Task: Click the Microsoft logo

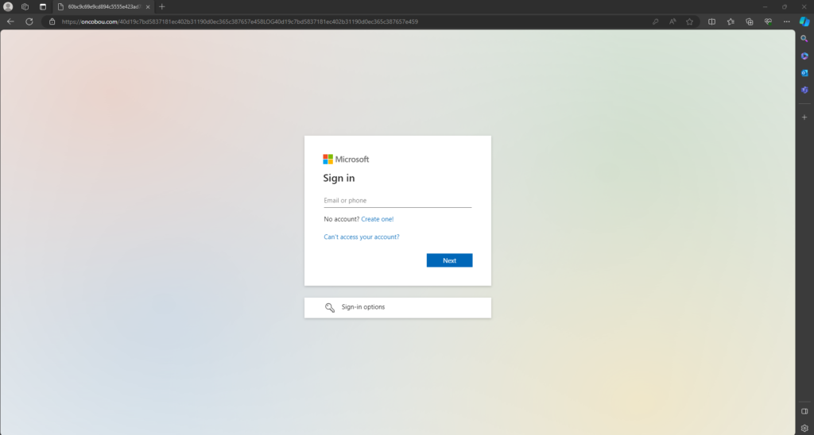Action: click(346, 160)
